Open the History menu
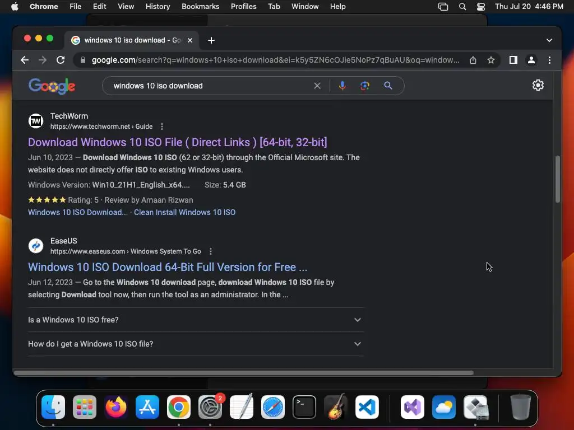574x430 pixels. [158, 7]
